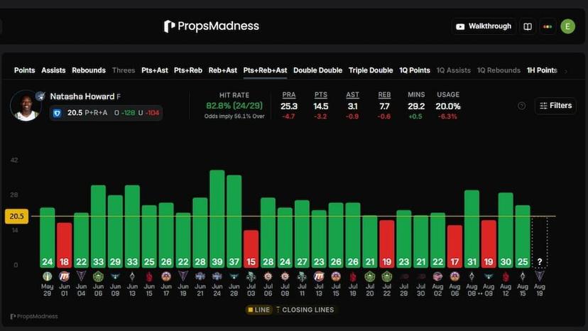This screenshot has width=588, height=331.
Task: Open the Triple Double tab
Action: [371, 70]
